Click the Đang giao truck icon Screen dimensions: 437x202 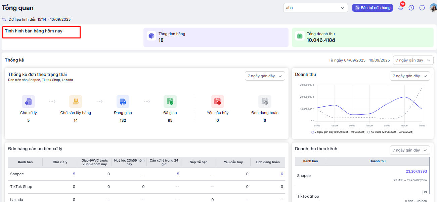(x=123, y=101)
